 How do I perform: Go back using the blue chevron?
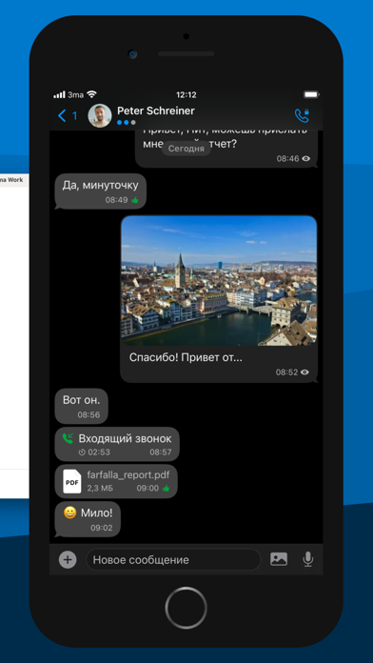coord(62,115)
